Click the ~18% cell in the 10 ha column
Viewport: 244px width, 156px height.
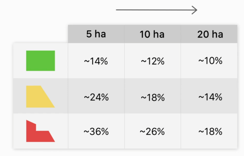click(152, 97)
